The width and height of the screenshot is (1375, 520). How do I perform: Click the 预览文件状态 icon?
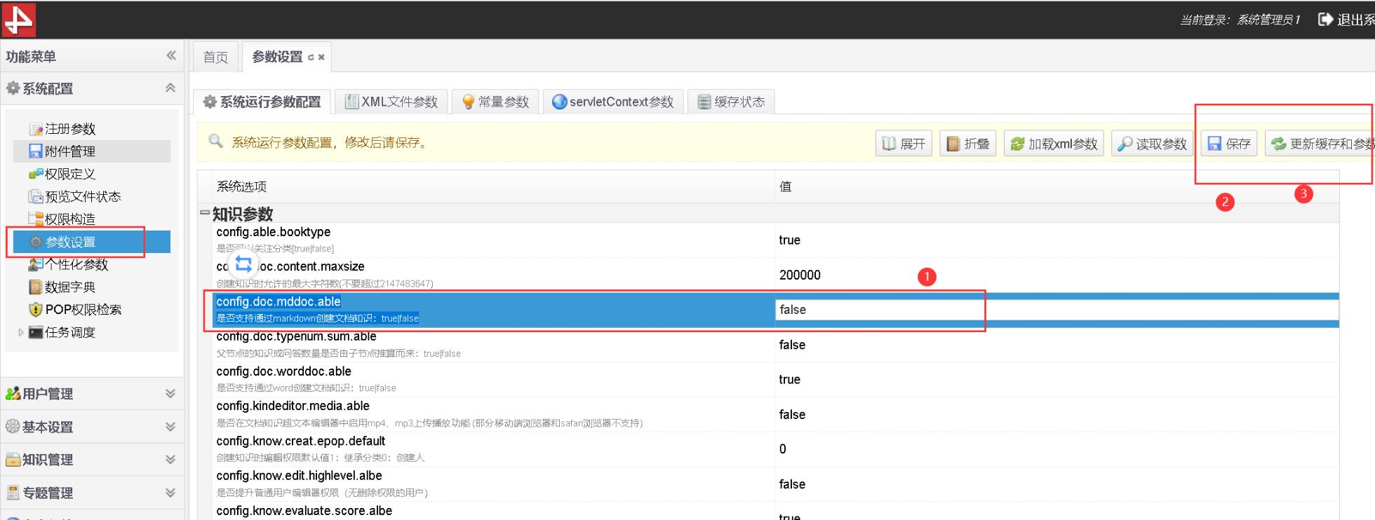pos(36,196)
